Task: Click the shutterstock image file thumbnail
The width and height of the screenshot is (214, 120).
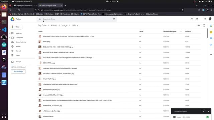Action: click(40, 106)
